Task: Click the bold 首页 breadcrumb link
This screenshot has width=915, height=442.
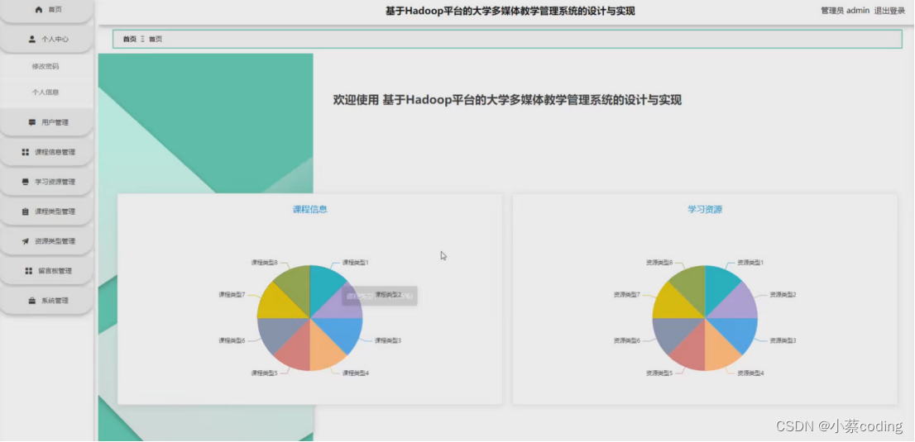Action: 130,39
